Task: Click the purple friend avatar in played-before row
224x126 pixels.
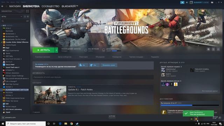Action: point(167,84)
